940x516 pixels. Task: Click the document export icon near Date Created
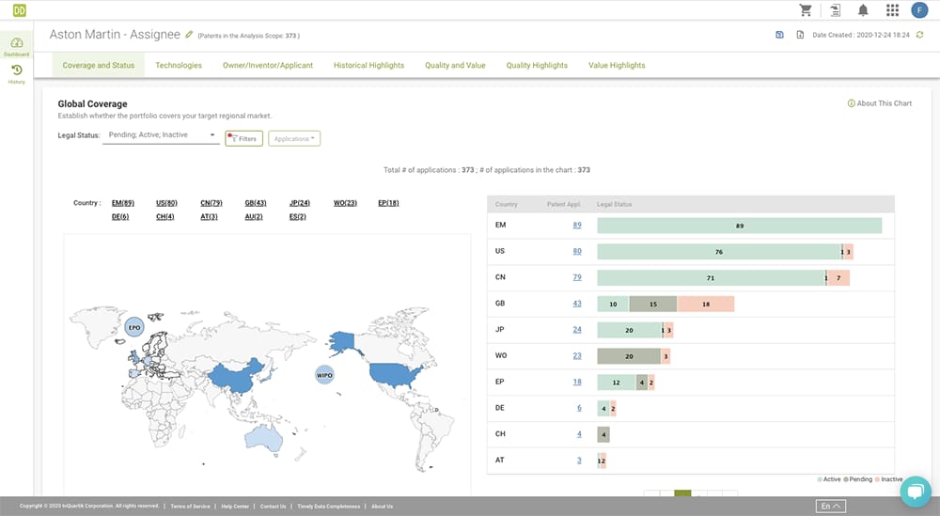pyautogui.click(x=800, y=35)
